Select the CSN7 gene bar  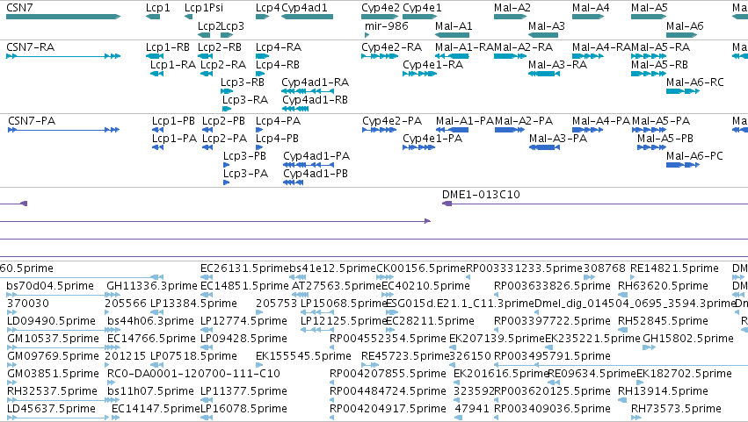pyautogui.click(x=63, y=17)
